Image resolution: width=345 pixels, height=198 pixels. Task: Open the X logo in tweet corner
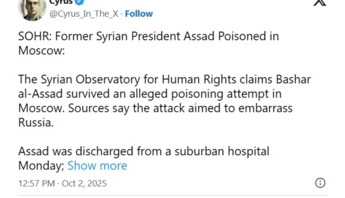(319, 3)
